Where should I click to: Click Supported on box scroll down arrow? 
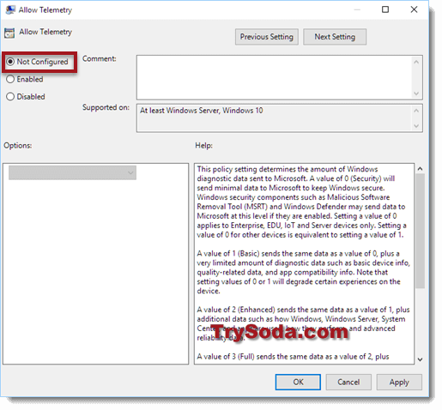point(416,126)
